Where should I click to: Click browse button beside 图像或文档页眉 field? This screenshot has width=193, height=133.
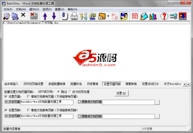(157, 102)
